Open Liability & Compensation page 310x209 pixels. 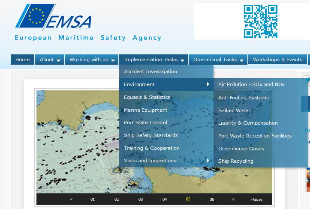pyautogui.click(x=248, y=123)
